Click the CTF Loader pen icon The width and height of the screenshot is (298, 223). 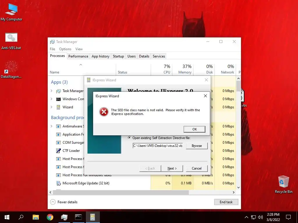[58, 151]
